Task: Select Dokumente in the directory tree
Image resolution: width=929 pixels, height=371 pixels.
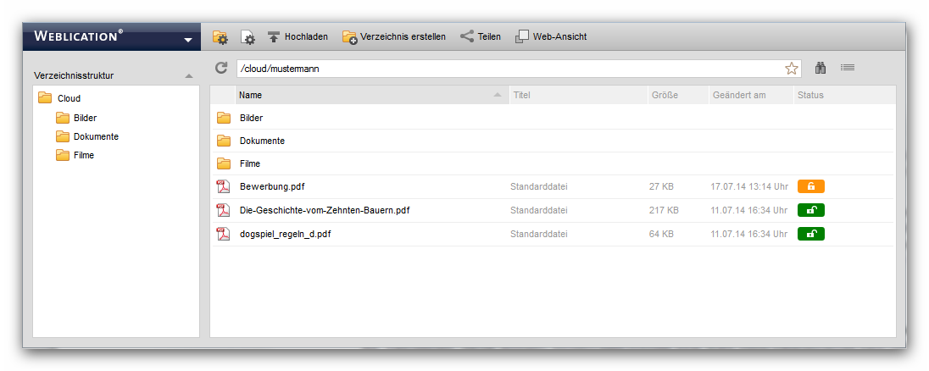Action: point(87,136)
